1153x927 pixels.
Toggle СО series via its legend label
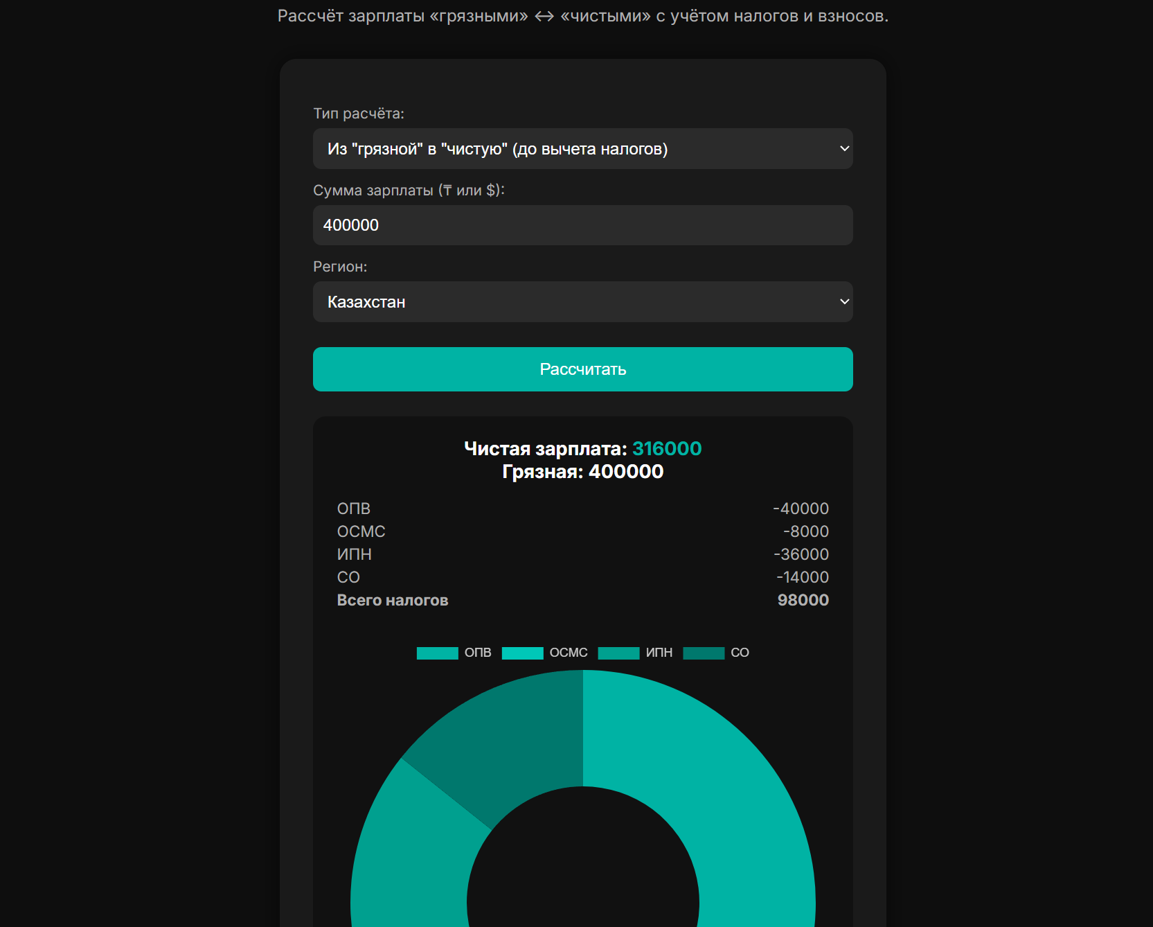coord(740,652)
